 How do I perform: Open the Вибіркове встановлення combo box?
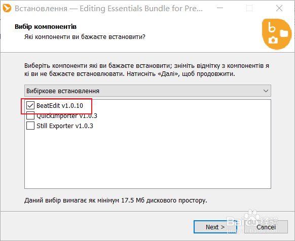point(147,91)
